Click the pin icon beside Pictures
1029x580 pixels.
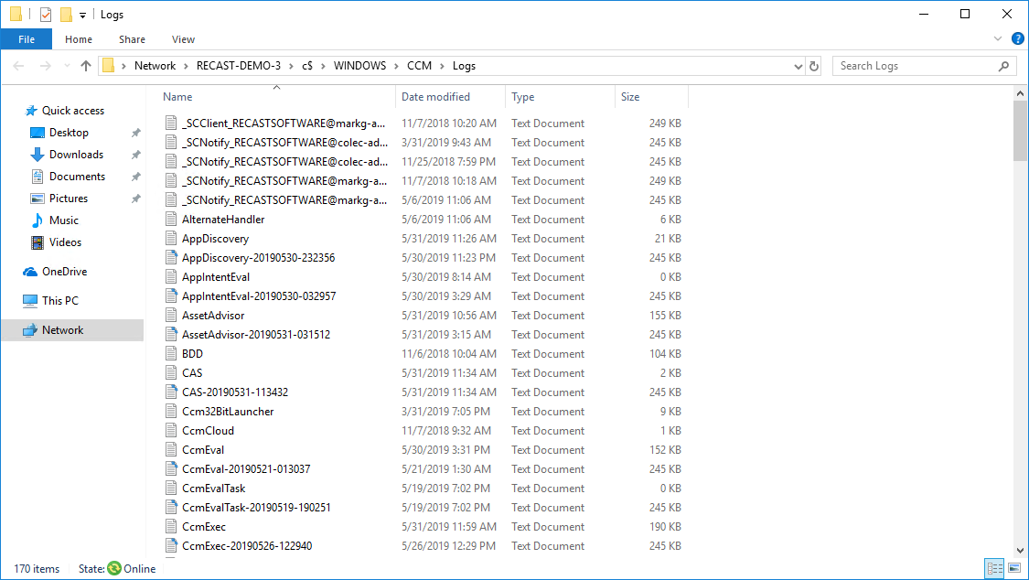[x=136, y=199]
